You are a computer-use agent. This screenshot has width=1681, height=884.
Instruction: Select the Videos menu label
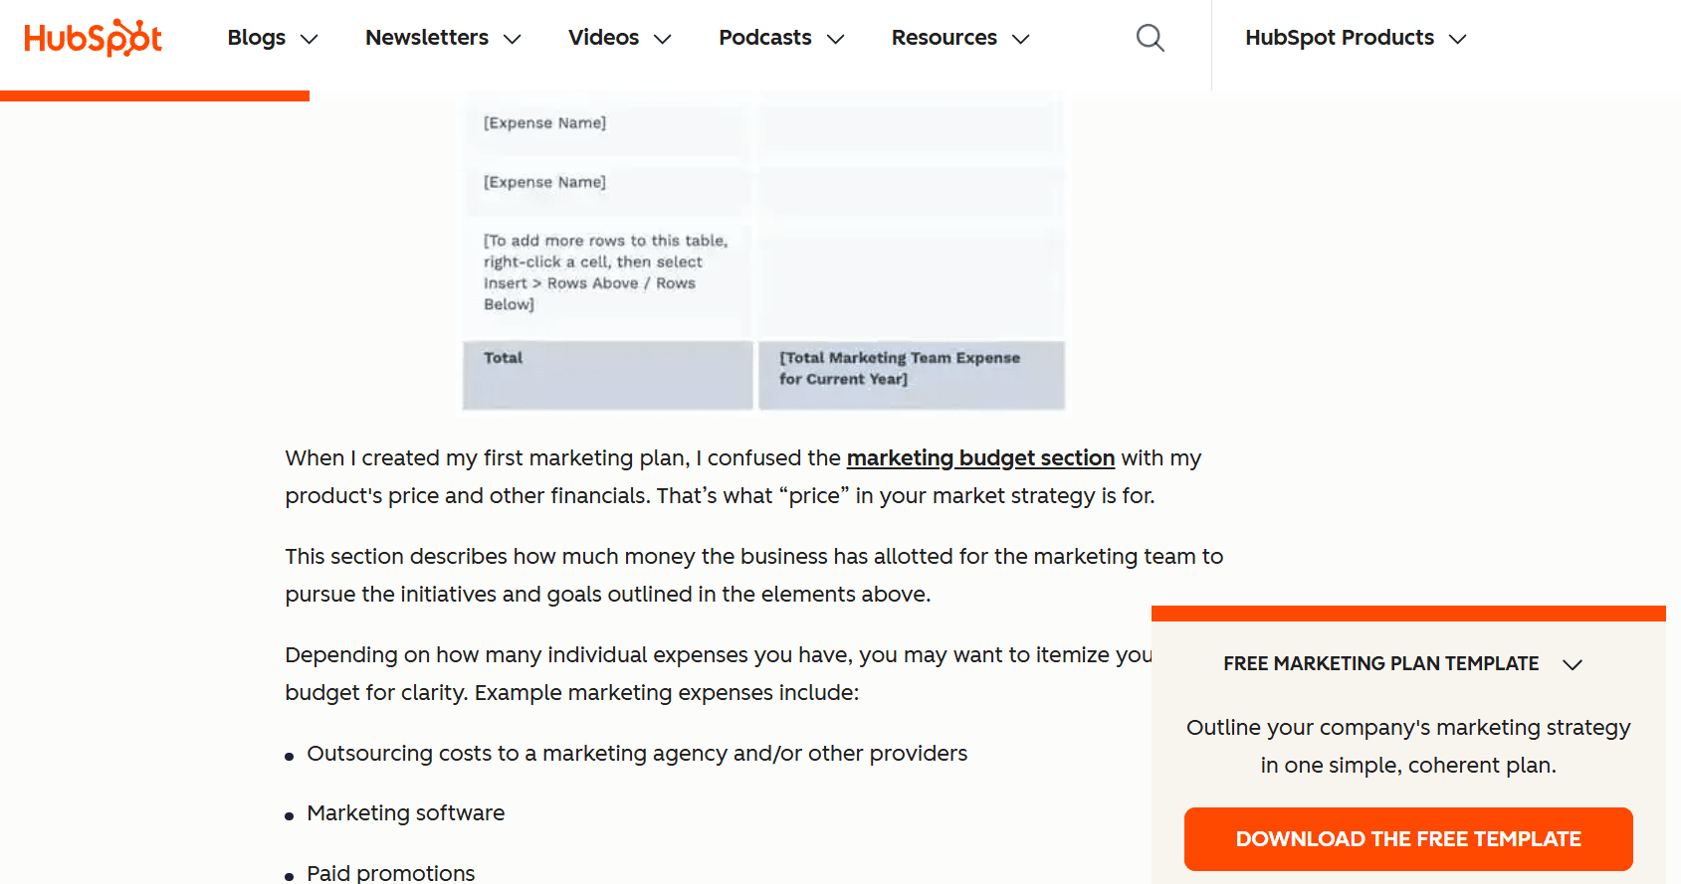click(603, 38)
